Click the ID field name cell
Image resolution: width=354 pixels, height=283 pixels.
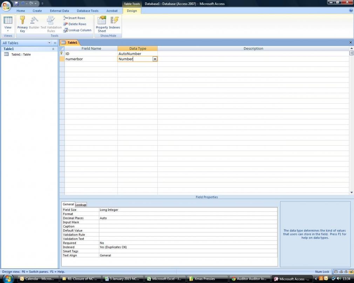[91, 54]
